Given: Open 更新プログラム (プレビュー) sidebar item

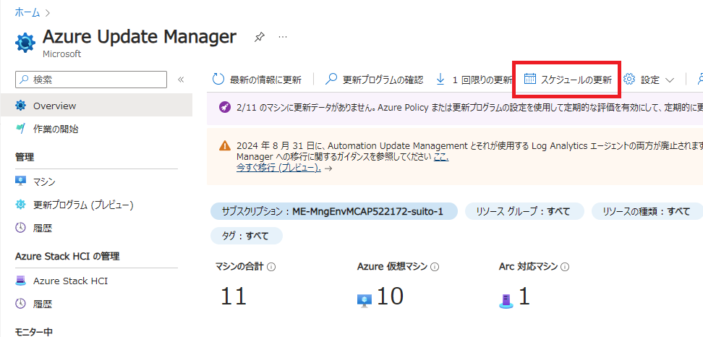Looking at the screenshot, I should [83, 205].
